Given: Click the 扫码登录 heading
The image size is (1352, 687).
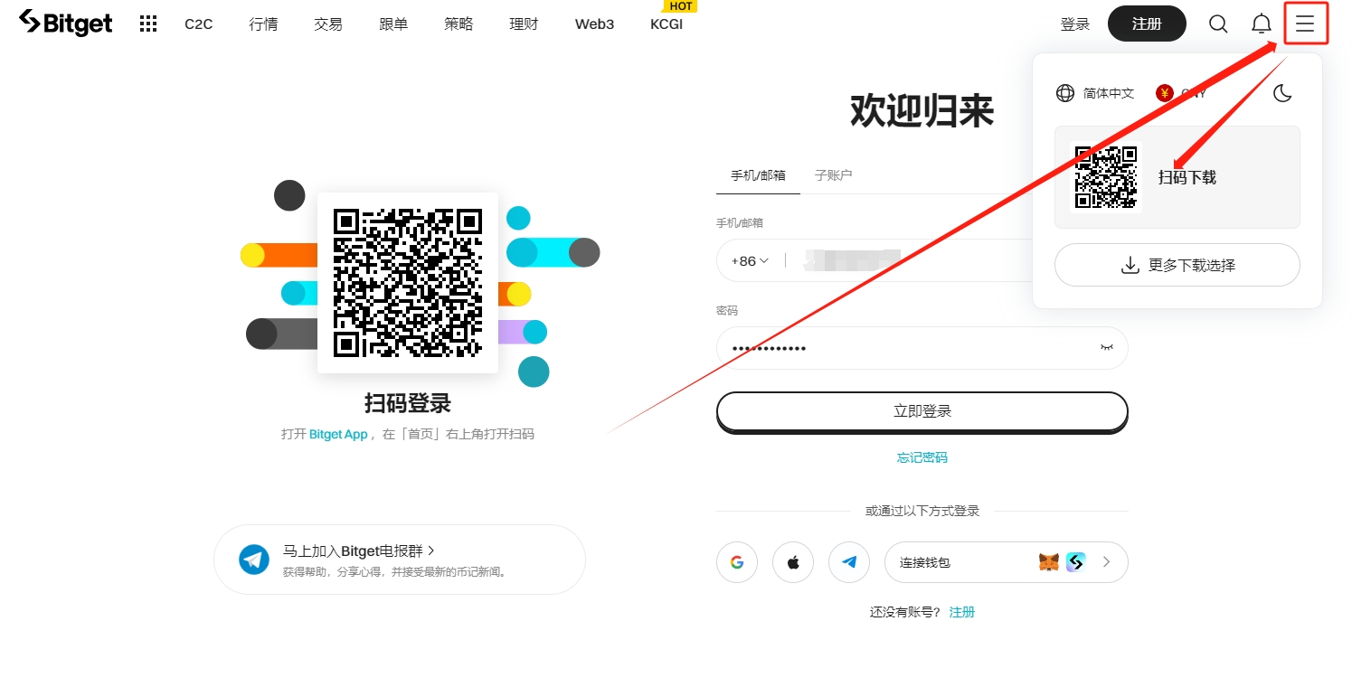Looking at the screenshot, I should tap(408, 403).
